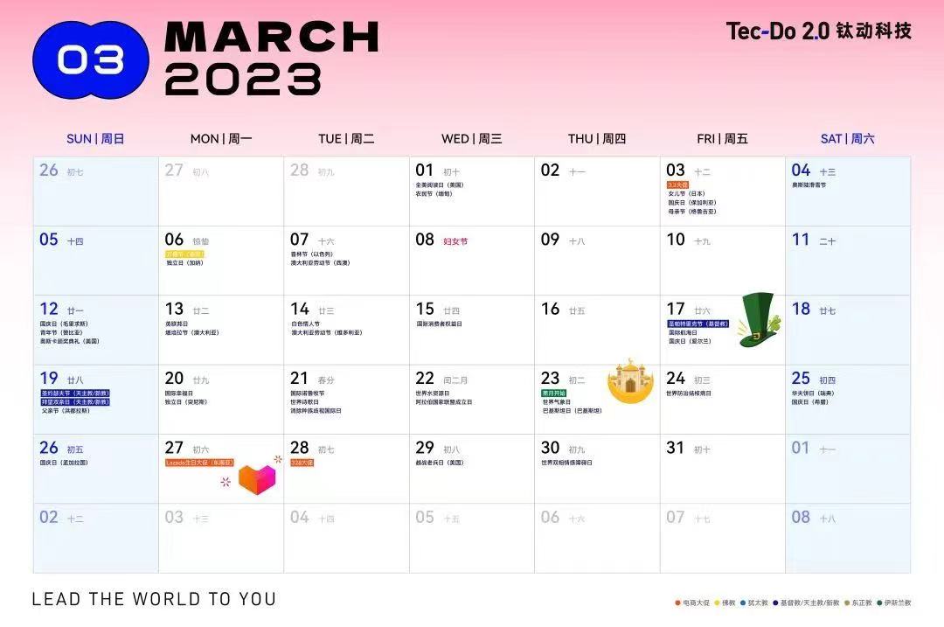Select the SUN | 周日 column header

pyautogui.click(x=95, y=138)
